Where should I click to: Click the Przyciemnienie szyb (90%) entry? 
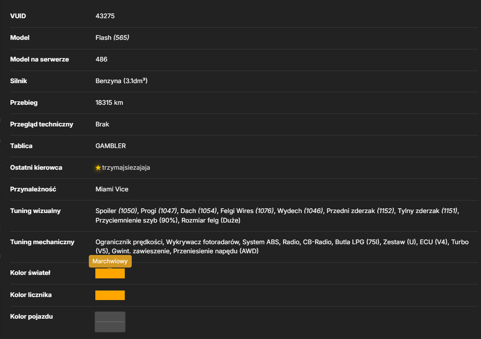(137, 220)
